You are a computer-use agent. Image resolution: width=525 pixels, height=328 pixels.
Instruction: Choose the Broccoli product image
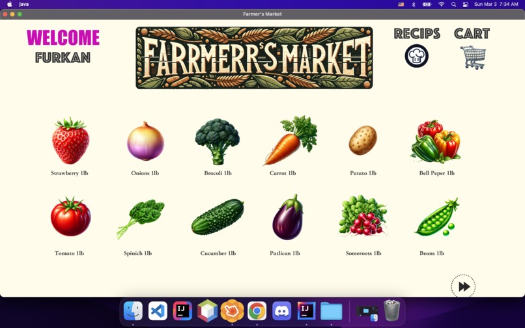218,141
